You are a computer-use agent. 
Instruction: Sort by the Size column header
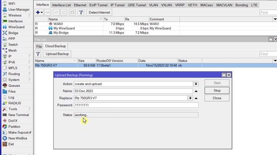pyautogui.click(x=87, y=61)
